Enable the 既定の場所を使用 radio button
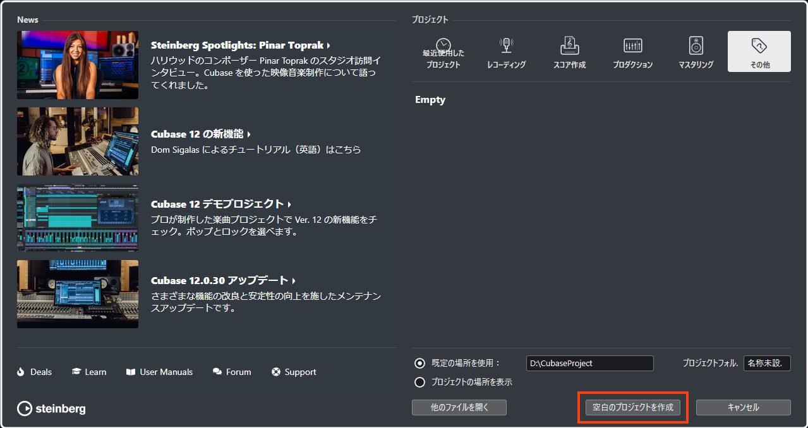The width and height of the screenshot is (808, 428). pos(419,363)
